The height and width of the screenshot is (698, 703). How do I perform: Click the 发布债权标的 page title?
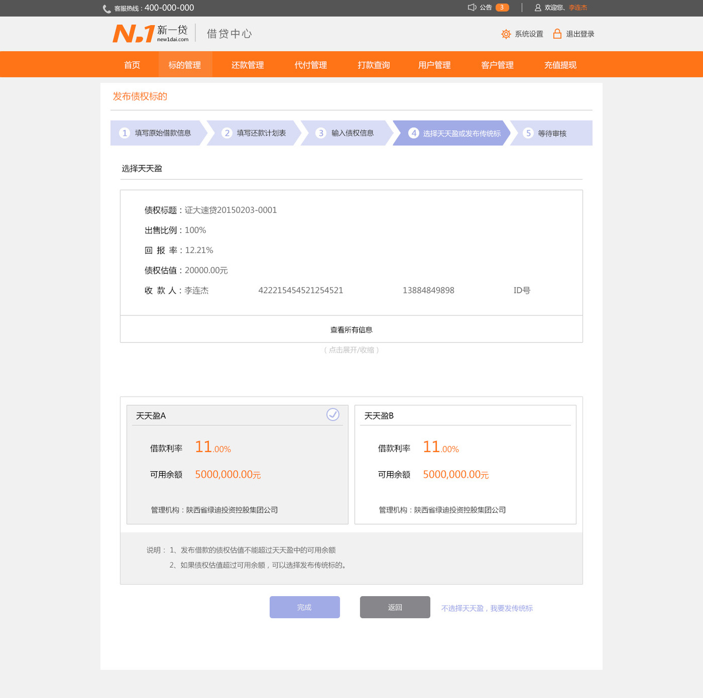pos(140,96)
